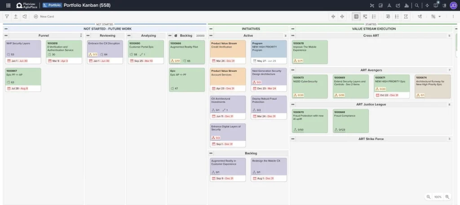Open the Redesign the Mobile CX card
The width and height of the screenshot is (460, 205).
point(269,170)
